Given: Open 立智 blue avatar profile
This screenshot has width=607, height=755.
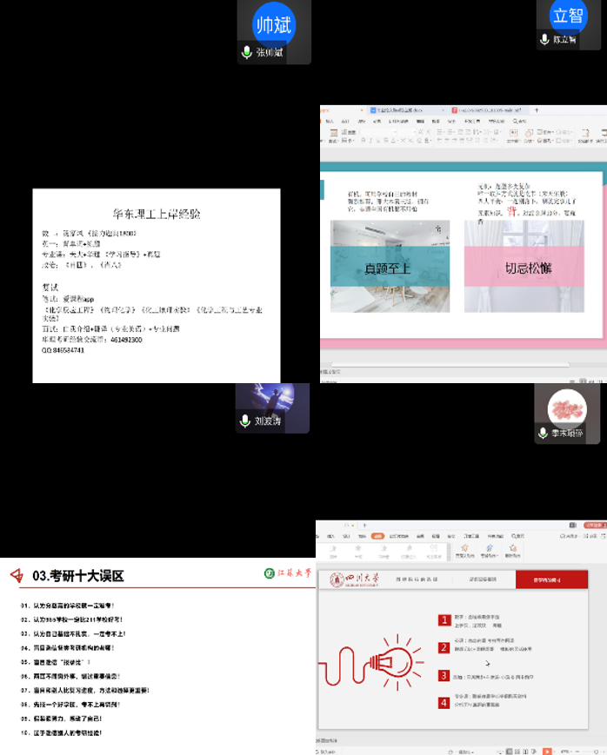Looking at the screenshot, I should click(x=569, y=15).
